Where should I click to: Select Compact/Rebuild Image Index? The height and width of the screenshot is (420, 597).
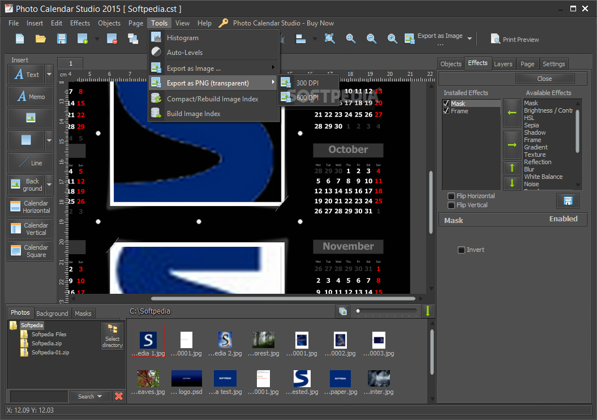[x=213, y=98]
